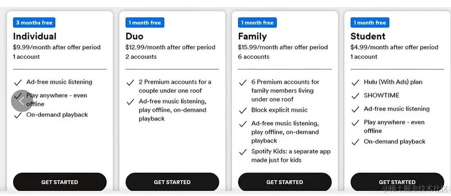This screenshot has height=196, width=451.
Task: Click Get Started on the Family plan
Action: (x=285, y=182)
